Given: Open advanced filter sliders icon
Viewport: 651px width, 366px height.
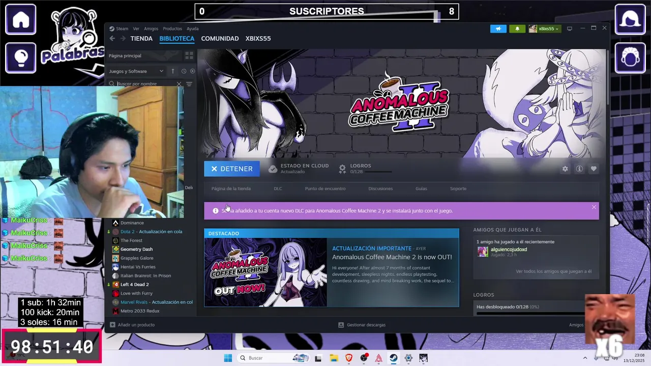Looking at the screenshot, I should click(189, 84).
